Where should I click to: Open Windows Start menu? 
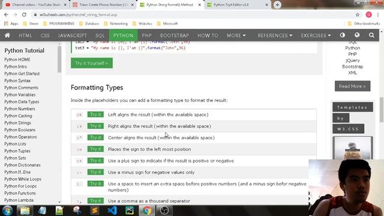(7, 211)
